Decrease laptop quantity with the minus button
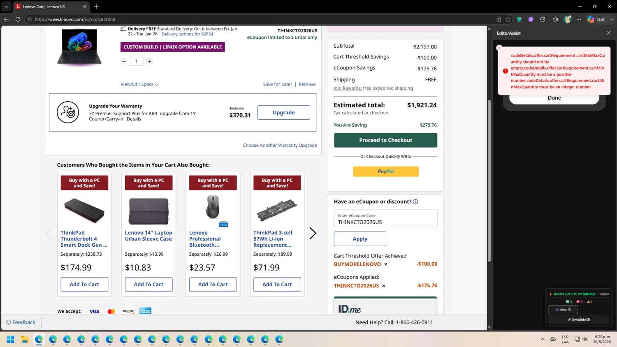 pyautogui.click(x=123, y=61)
